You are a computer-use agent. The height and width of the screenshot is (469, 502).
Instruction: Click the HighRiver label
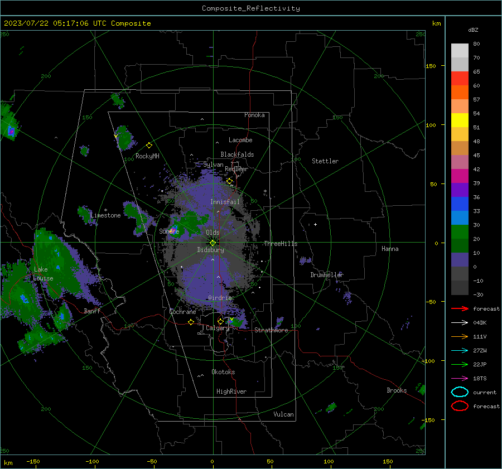(x=231, y=391)
